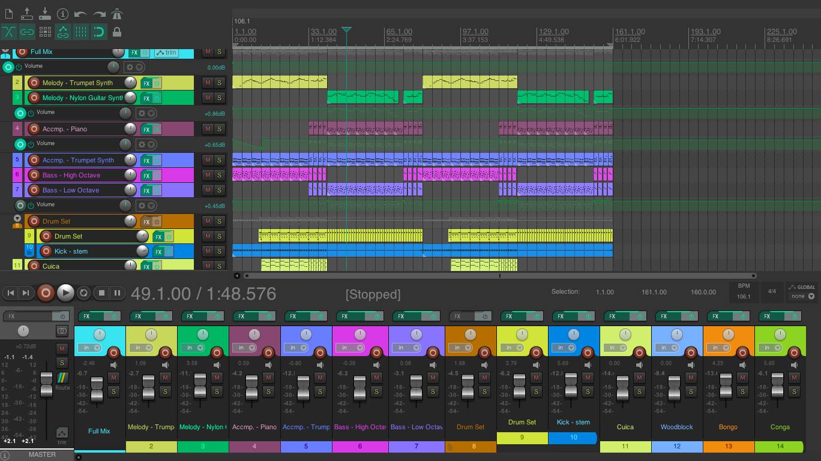This screenshot has width=821, height=461.
Task: Toggle the snap magnet icon
Action: [99, 32]
